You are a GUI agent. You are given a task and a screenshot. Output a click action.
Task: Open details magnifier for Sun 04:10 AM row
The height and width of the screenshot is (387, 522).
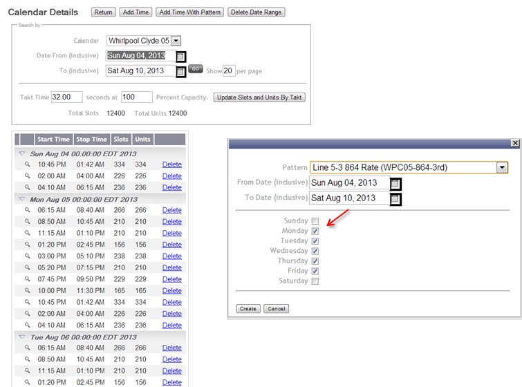pyautogui.click(x=27, y=187)
